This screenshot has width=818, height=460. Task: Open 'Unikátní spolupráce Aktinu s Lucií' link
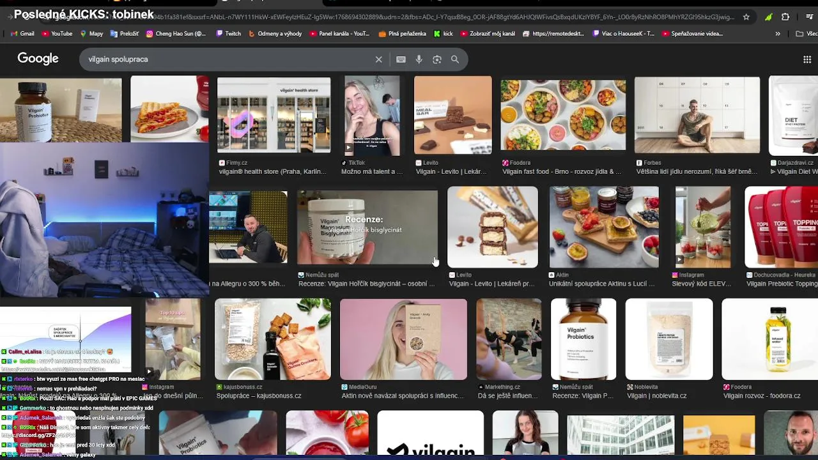[601, 284]
